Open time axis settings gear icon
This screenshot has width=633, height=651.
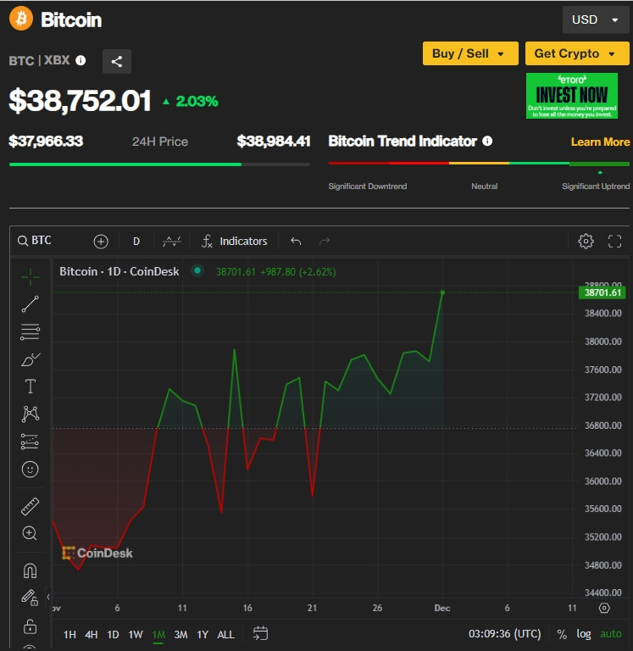pyautogui.click(x=604, y=608)
